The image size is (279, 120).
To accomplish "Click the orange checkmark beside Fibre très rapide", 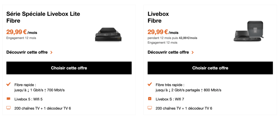I will click(x=150, y=85).
